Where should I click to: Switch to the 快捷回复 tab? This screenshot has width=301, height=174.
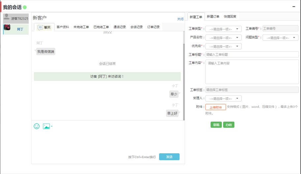pyautogui.click(x=230, y=16)
